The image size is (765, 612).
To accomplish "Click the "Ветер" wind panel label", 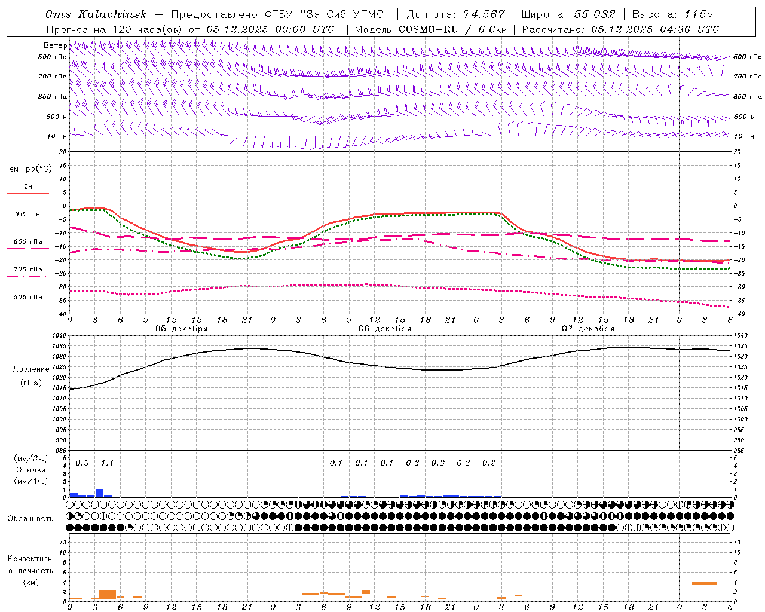I will (55, 45).
